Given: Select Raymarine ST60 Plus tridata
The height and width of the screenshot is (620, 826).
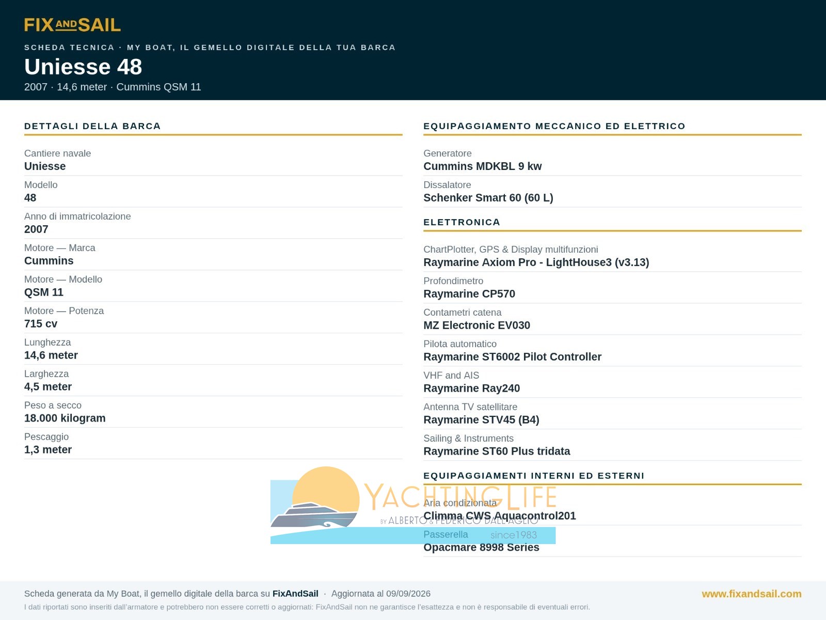Looking at the screenshot, I should pyautogui.click(x=497, y=452).
